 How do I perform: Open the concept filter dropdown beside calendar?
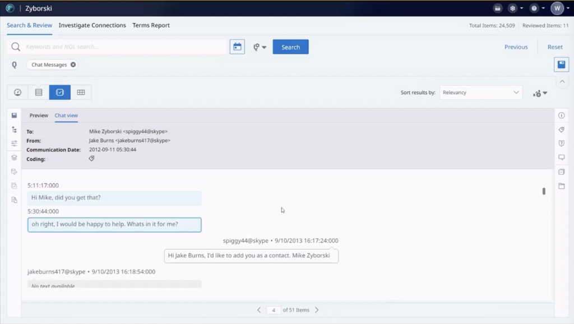[260, 47]
